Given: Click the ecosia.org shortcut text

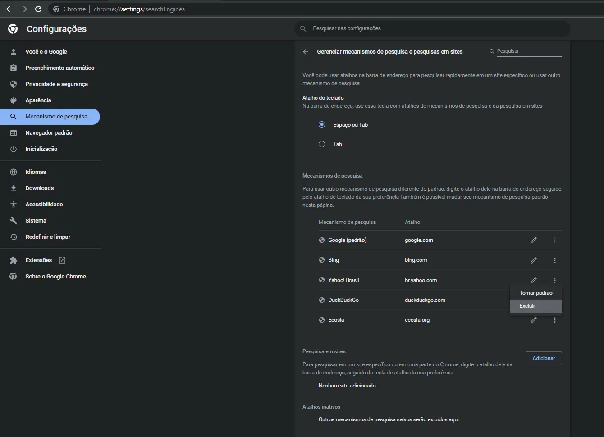Looking at the screenshot, I should 417,320.
